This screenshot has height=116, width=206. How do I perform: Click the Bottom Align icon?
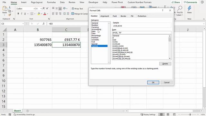click(60, 8)
